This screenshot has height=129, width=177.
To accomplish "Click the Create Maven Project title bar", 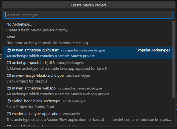I will [88, 5].
